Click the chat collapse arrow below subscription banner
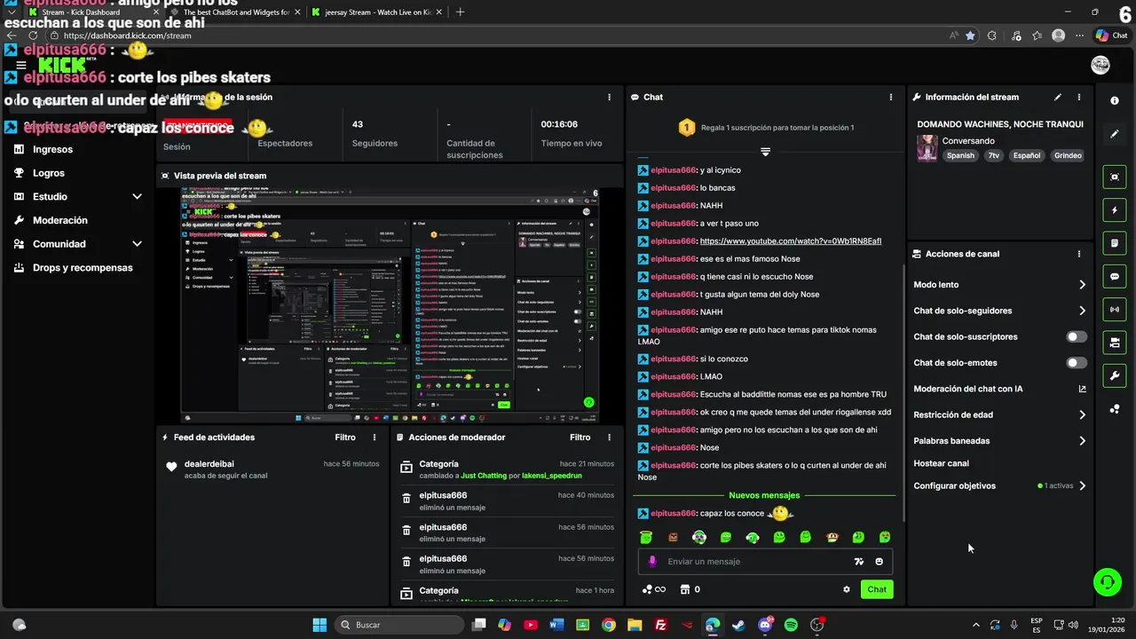The image size is (1136, 639). [x=765, y=152]
